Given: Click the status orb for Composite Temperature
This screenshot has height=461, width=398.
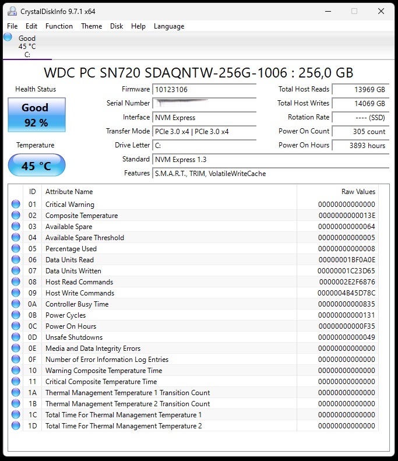Looking at the screenshot, I should click(16, 216).
